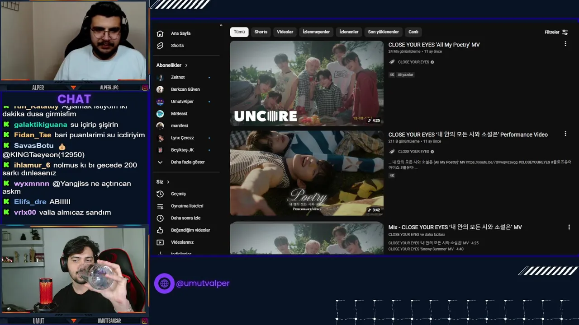The width and height of the screenshot is (579, 325).
Task: Click the Altyazılar badge on first video
Action: 405,75
